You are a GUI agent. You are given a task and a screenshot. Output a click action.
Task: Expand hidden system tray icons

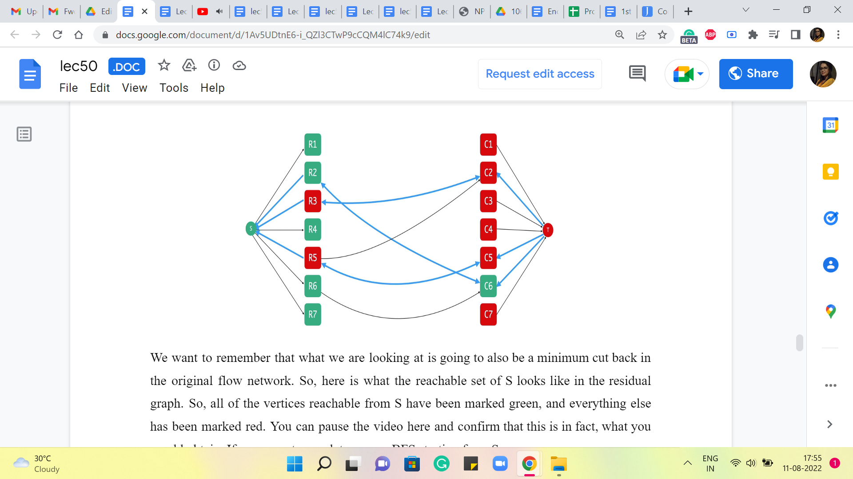click(687, 463)
